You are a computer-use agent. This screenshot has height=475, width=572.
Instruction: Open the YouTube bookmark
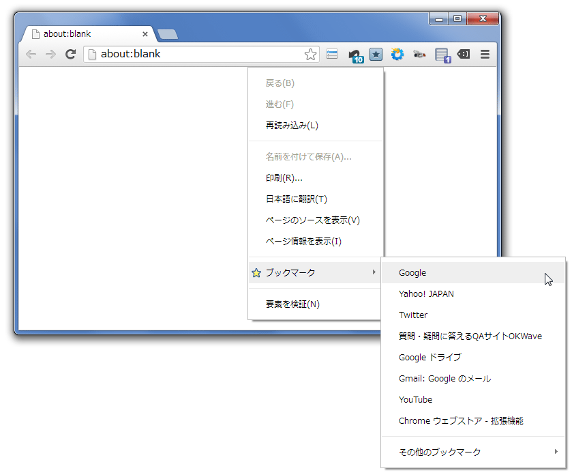point(473,400)
